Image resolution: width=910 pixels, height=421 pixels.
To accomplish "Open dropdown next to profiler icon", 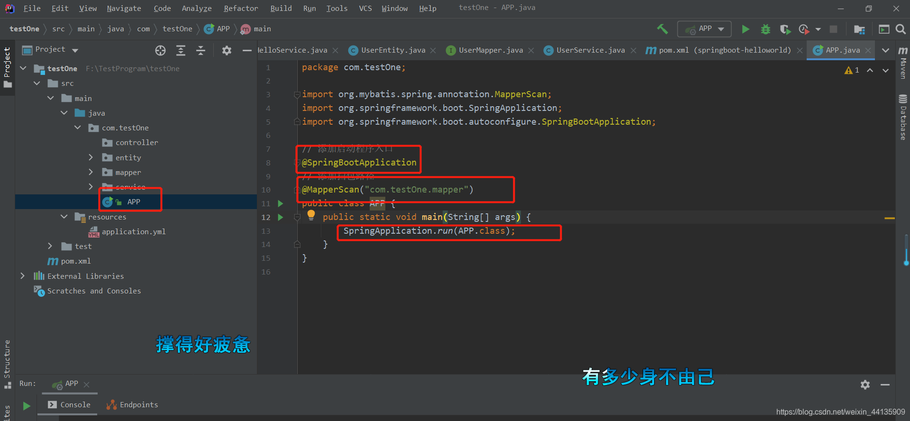I will click(x=818, y=29).
